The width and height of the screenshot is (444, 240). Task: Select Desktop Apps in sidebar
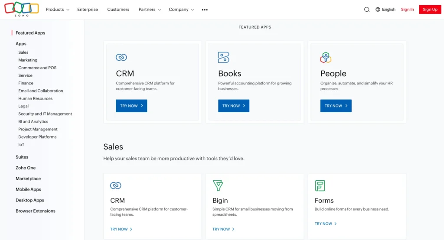click(30, 200)
